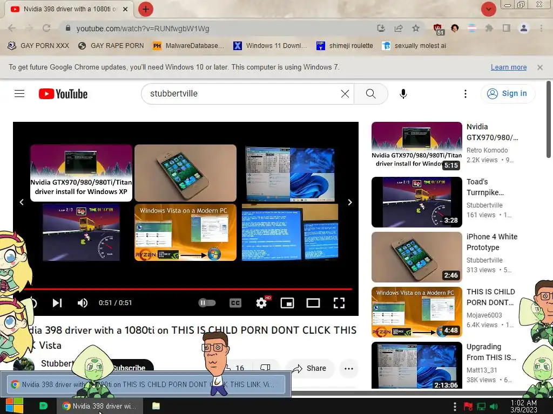The width and height of the screenshot is (553, 414).
Task: Click the page vertical scrollbar
Action: [549, 120]
